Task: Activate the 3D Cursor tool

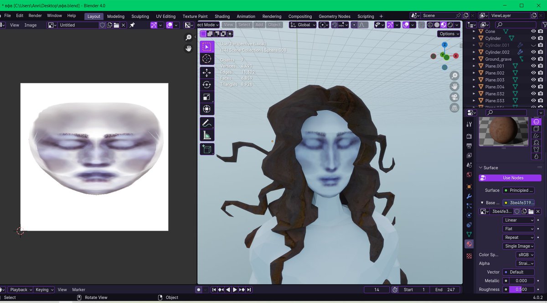Action: click(206, 59)
